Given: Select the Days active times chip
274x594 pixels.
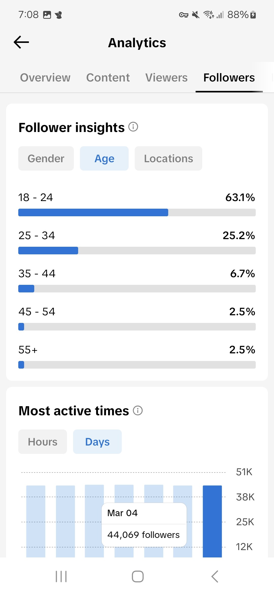Looking at the screenshot, I should point(97,442).
